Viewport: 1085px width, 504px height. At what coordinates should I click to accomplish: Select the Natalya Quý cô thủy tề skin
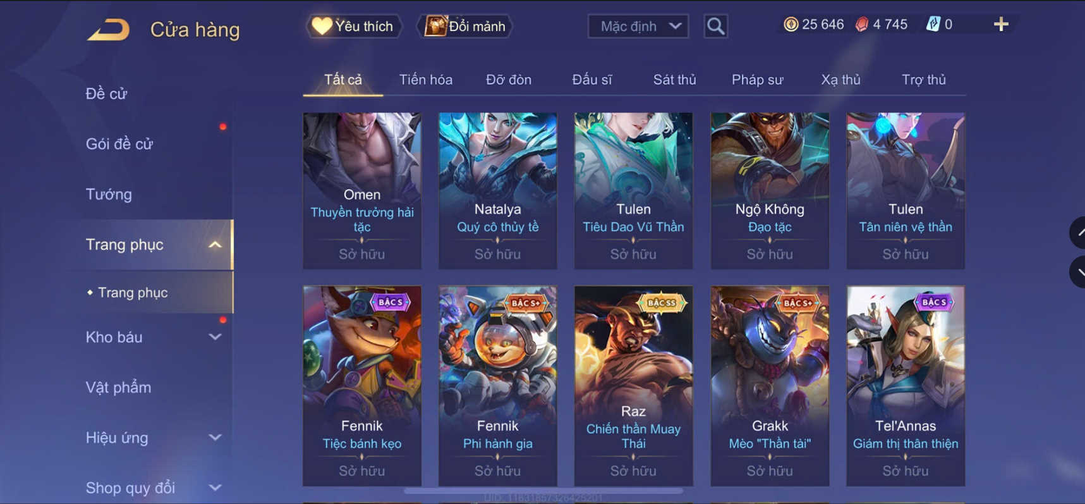498,191
